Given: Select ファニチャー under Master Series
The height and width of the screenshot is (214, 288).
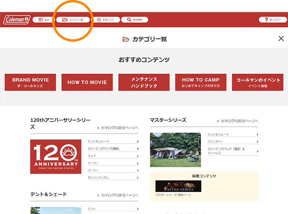Looking at the screenshot, I should pyautogui.click(x=232, y=142).
